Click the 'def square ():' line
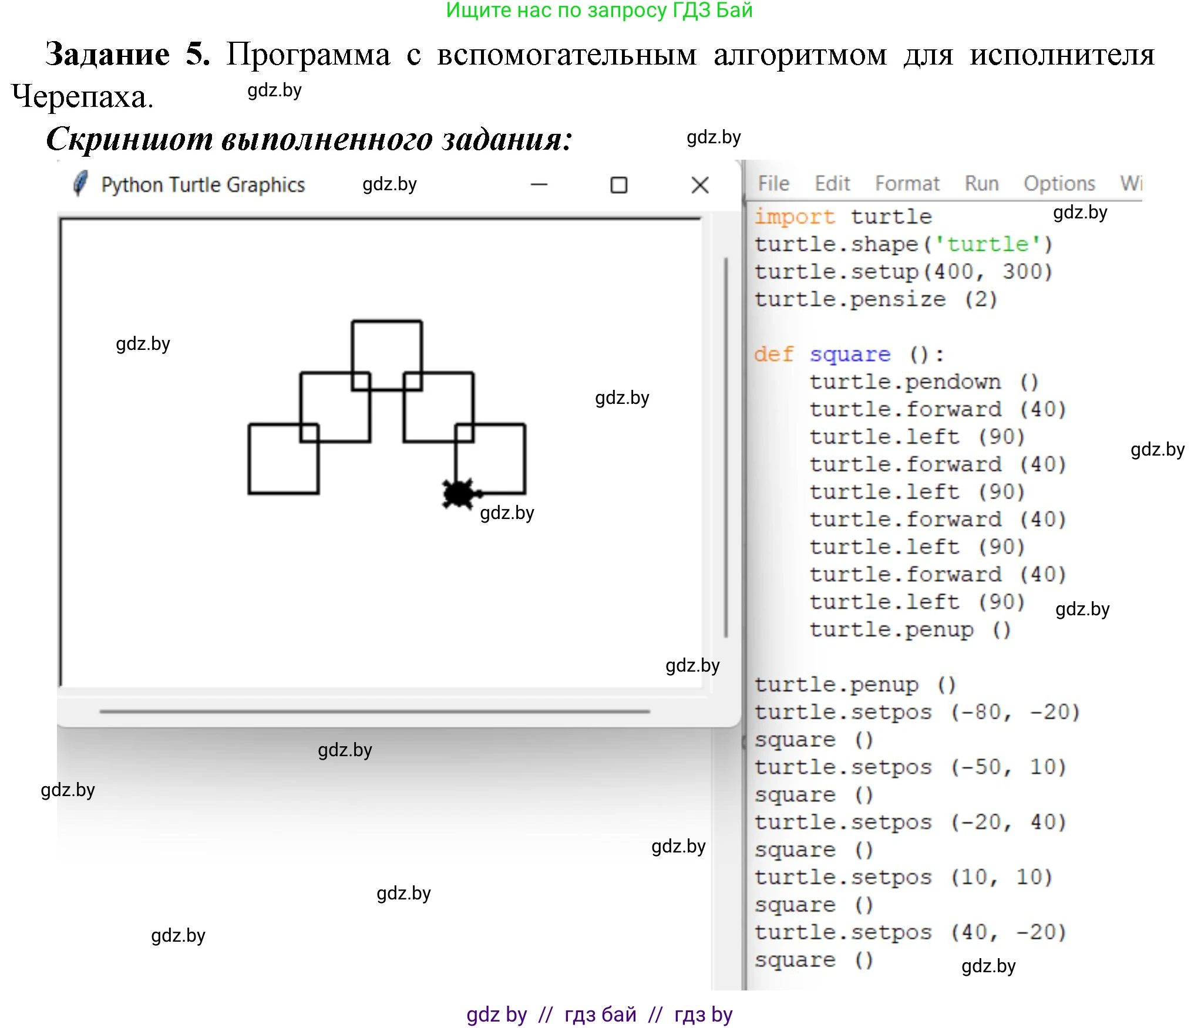The image size is (1201, 1028). tap(849, 355)
